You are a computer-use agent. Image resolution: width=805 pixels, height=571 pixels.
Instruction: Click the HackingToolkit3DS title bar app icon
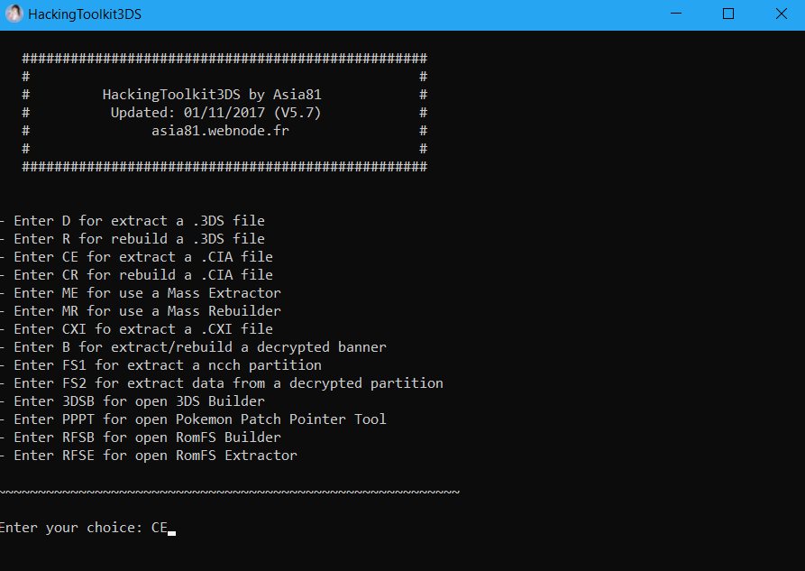pos(14,14)
